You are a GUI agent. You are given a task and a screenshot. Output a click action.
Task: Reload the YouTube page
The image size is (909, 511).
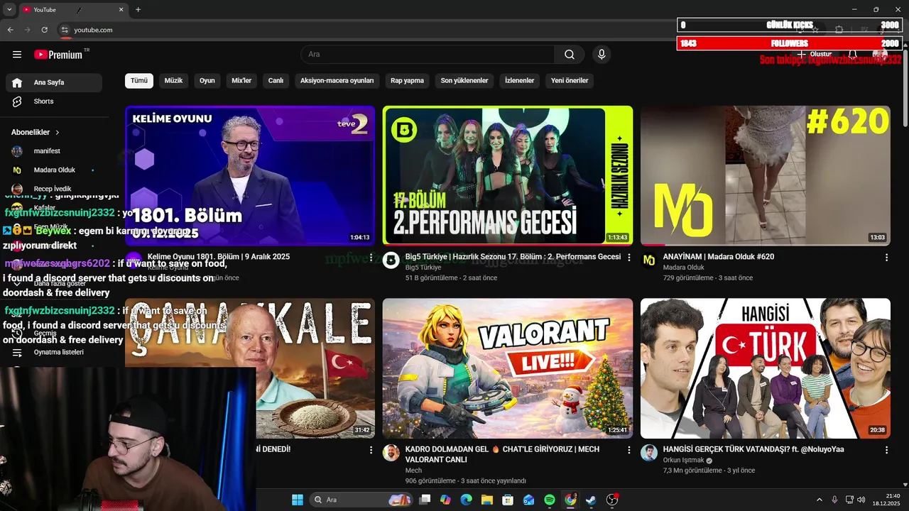click(44, 30)
